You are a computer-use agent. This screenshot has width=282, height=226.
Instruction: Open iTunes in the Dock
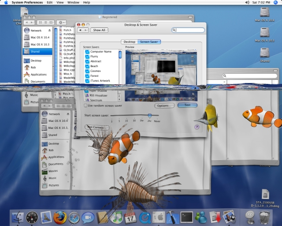point(116,217)
